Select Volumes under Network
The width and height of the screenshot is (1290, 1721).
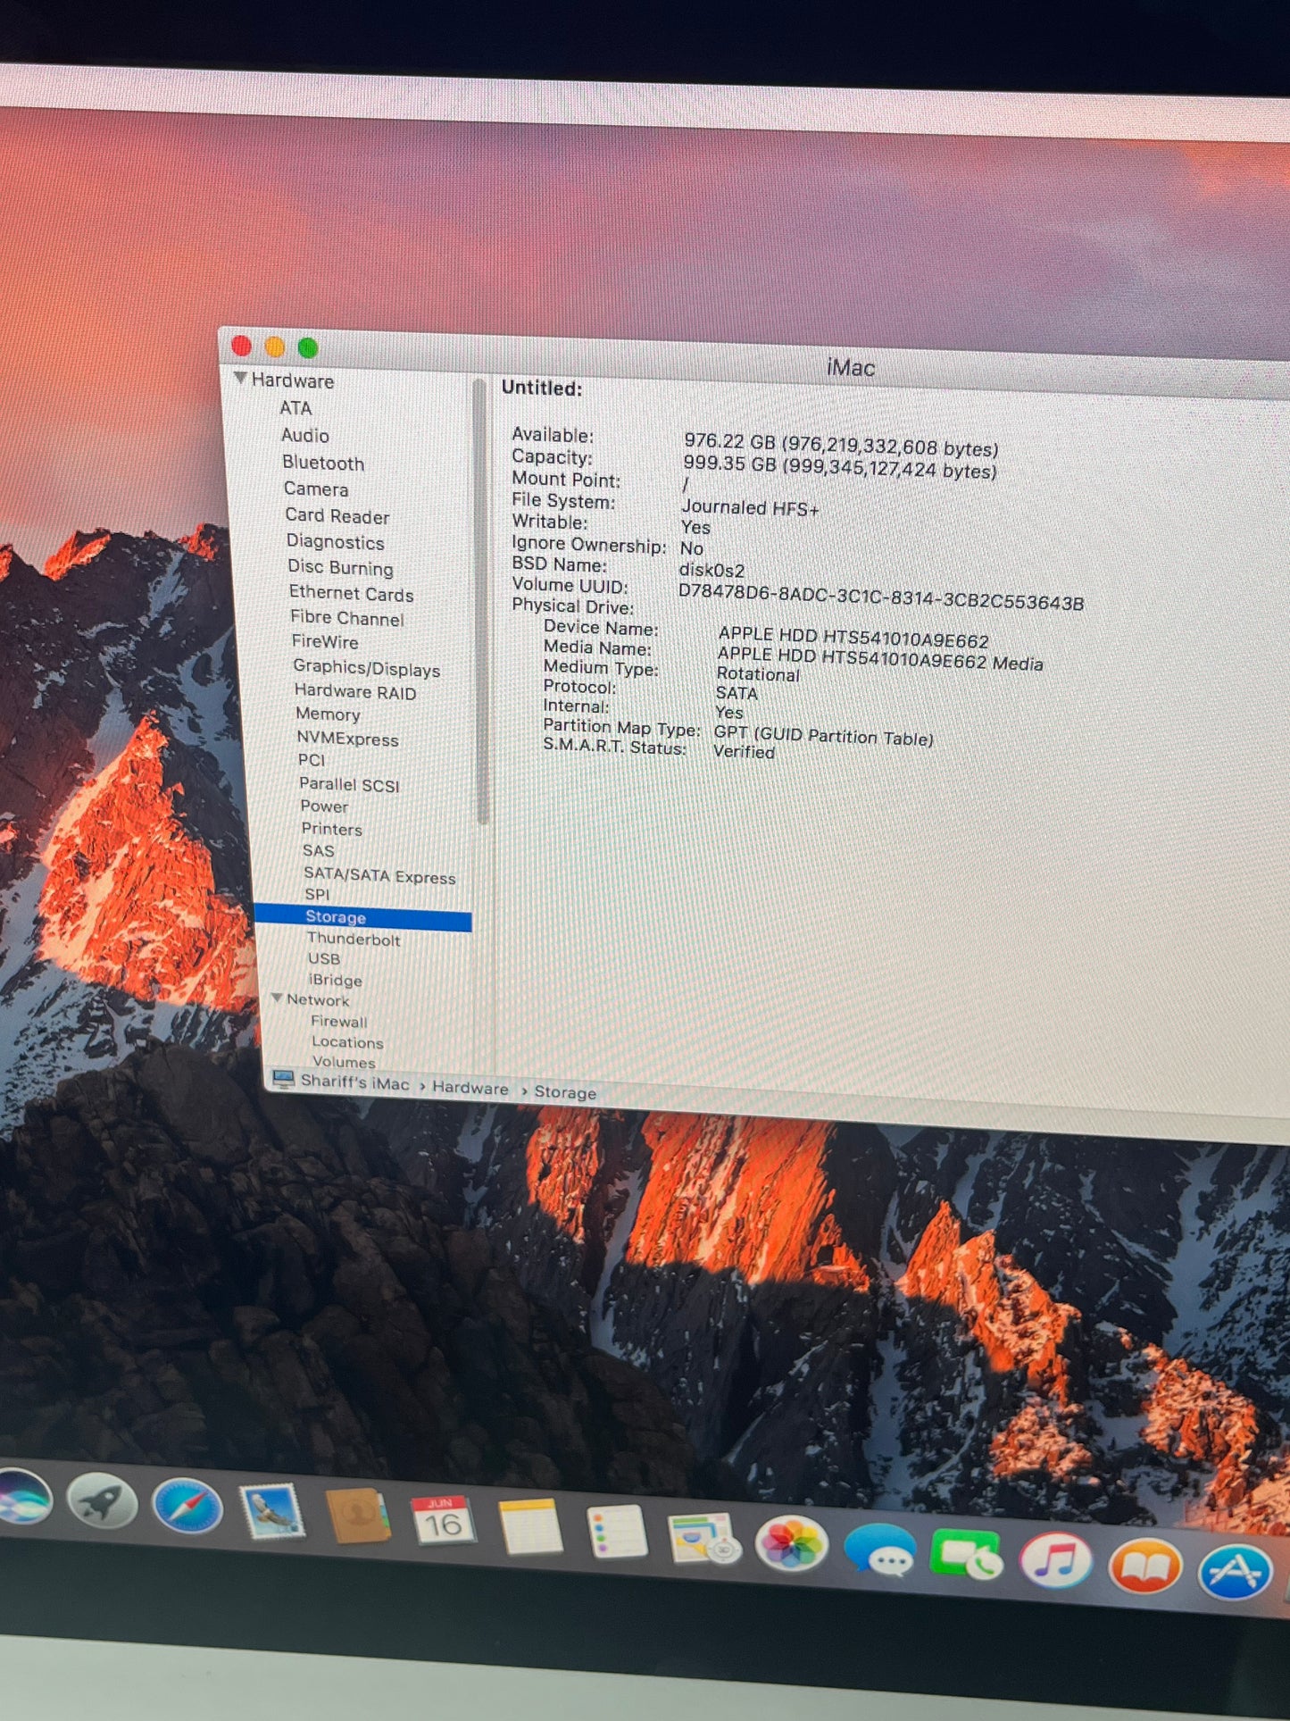344,1061
